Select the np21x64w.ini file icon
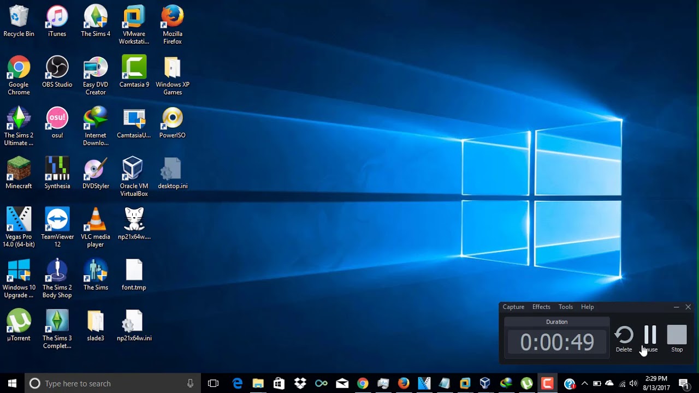Image resolution: width=699 pixels, height=393 pixels. (x=134, y=326)
